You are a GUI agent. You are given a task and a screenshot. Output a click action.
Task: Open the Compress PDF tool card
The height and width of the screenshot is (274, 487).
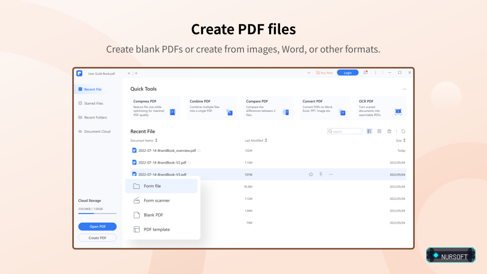pos(156,108)
